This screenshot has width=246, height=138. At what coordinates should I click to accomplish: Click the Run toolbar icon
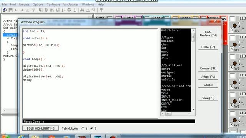point(63,10)
